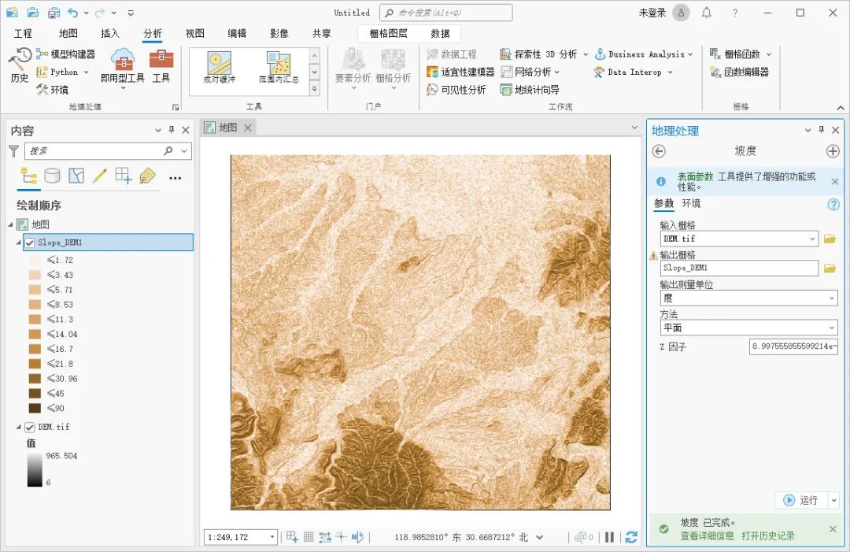Switch to list by drawing order
Image resolution: width=850 pixels, height=552 pixels.
[x=28, y=176]
